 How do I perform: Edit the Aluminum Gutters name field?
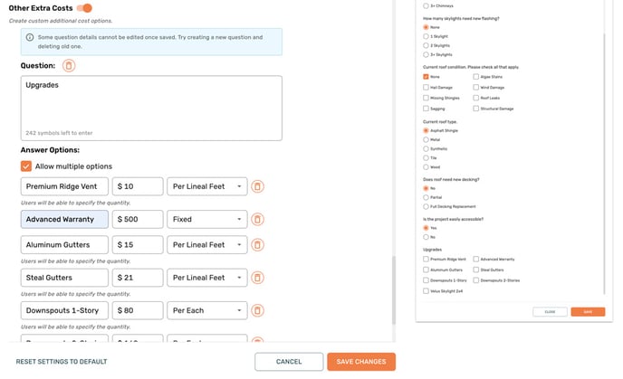tap(64, 245)
